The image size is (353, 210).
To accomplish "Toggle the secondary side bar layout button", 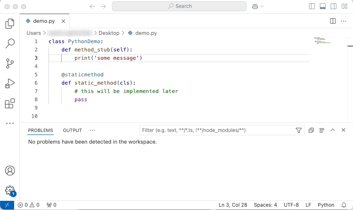I will [334, 6].
